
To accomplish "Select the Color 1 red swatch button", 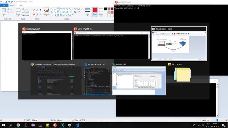I will click(95, 12).
